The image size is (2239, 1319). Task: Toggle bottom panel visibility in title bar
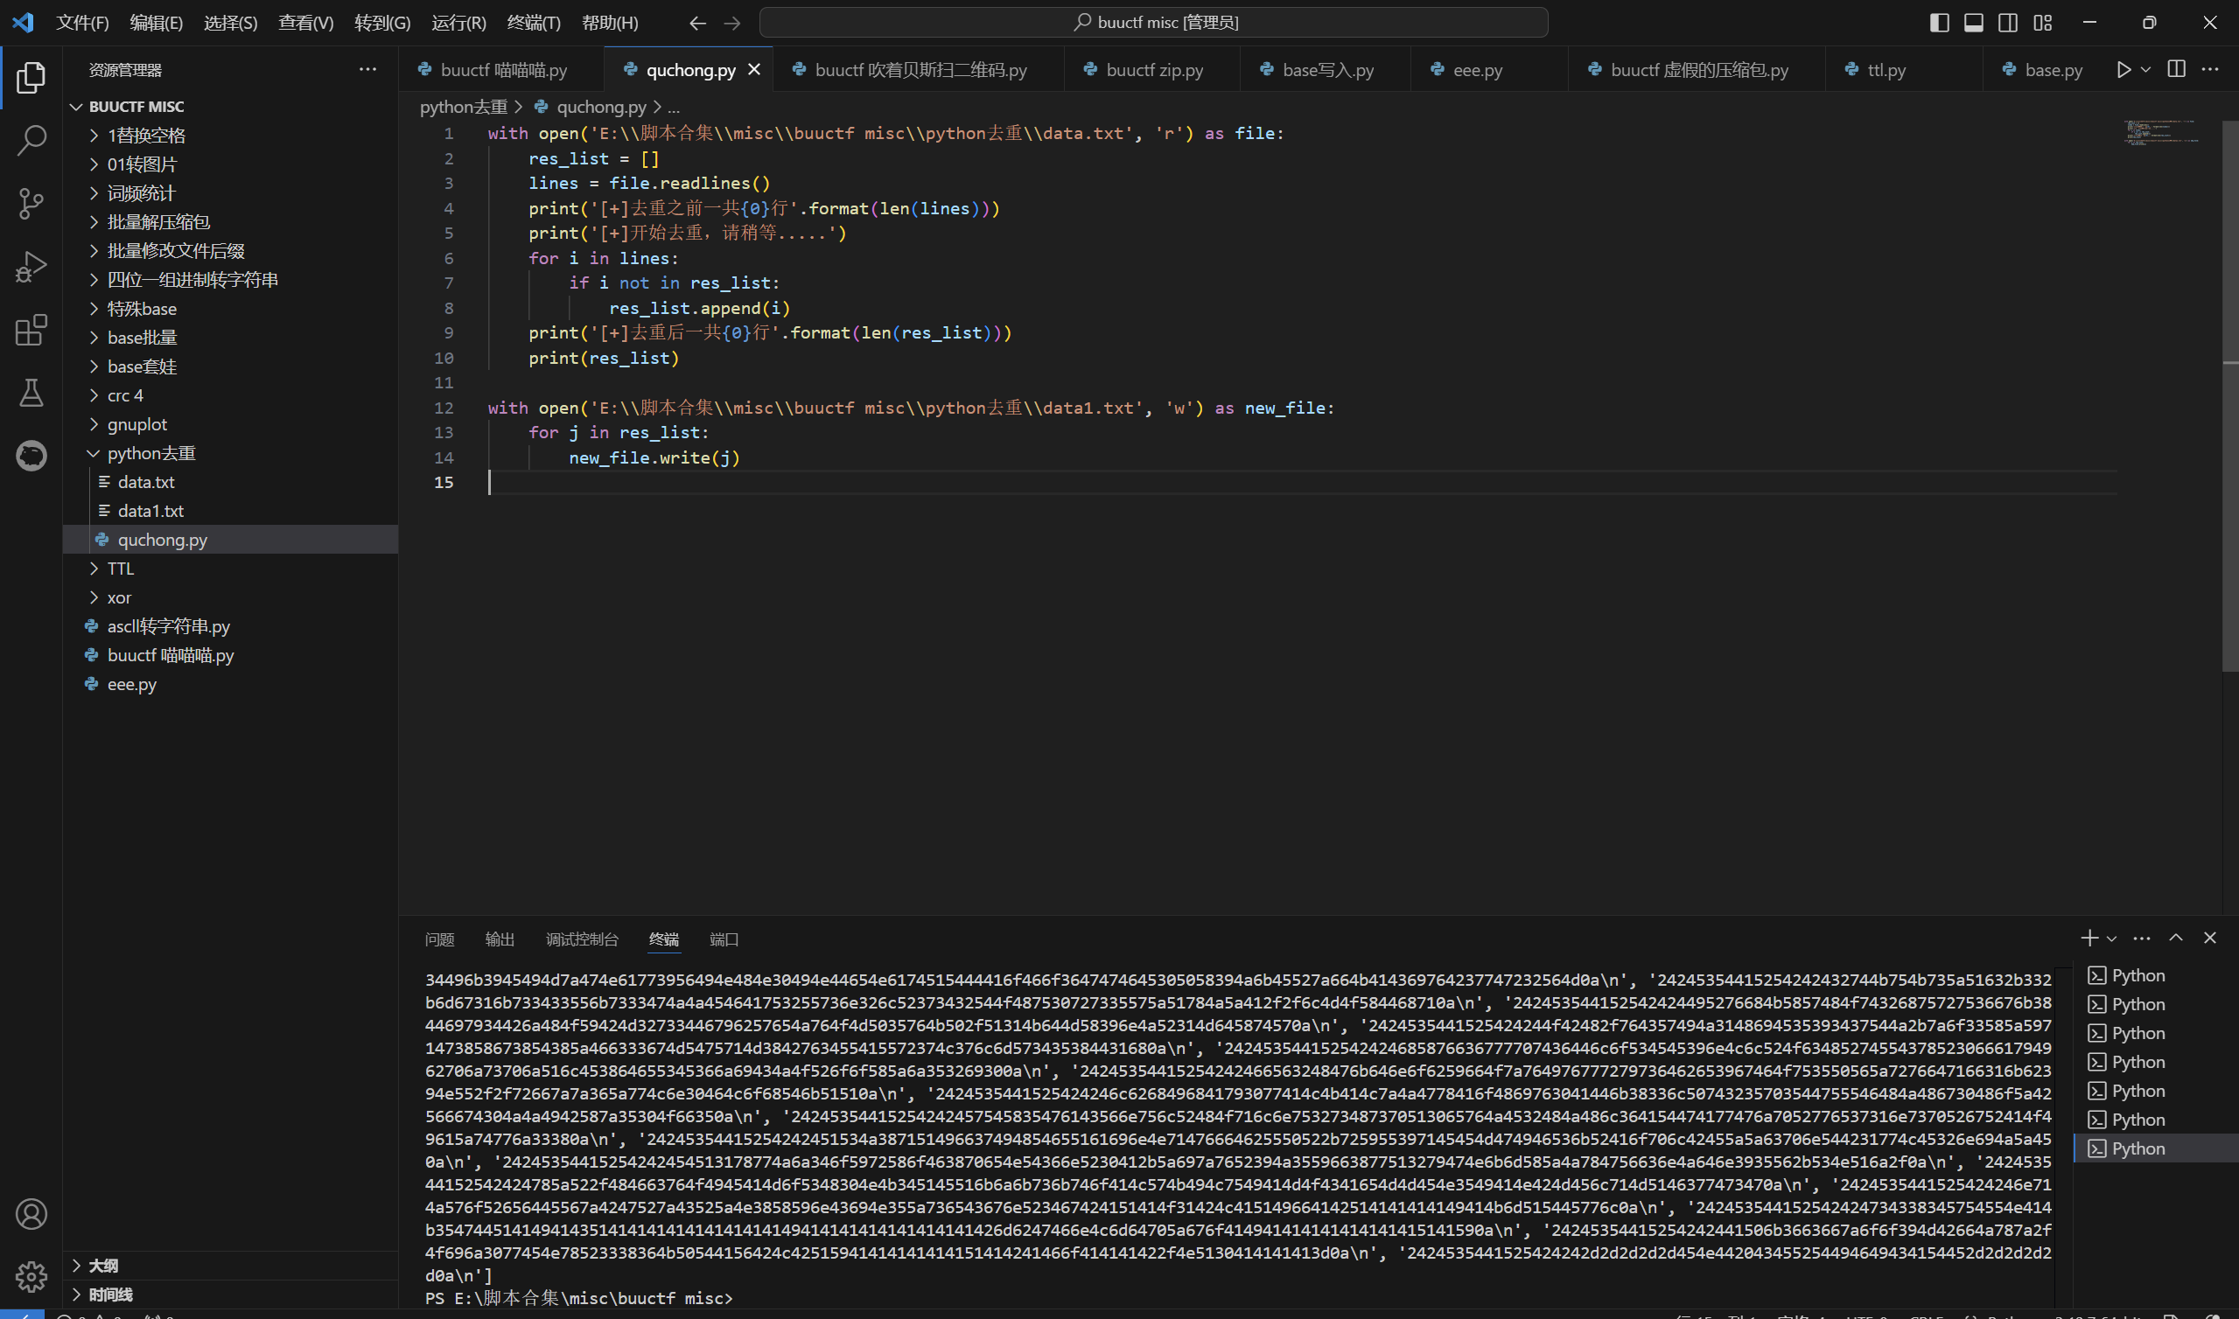point(1973,23)
